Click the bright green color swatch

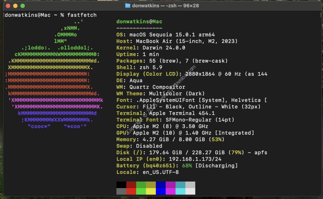(x=141, y=191)
